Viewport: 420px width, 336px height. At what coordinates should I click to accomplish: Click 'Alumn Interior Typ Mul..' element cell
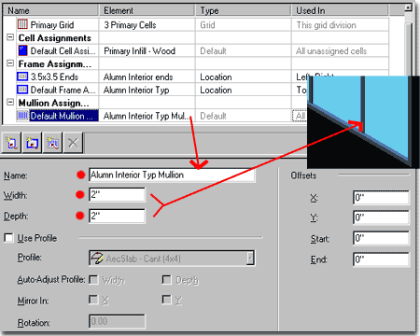tap(147, 116)
